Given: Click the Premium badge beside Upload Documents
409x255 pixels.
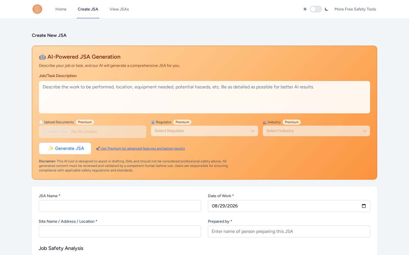Looking at the screenshot, I should 85,122.
